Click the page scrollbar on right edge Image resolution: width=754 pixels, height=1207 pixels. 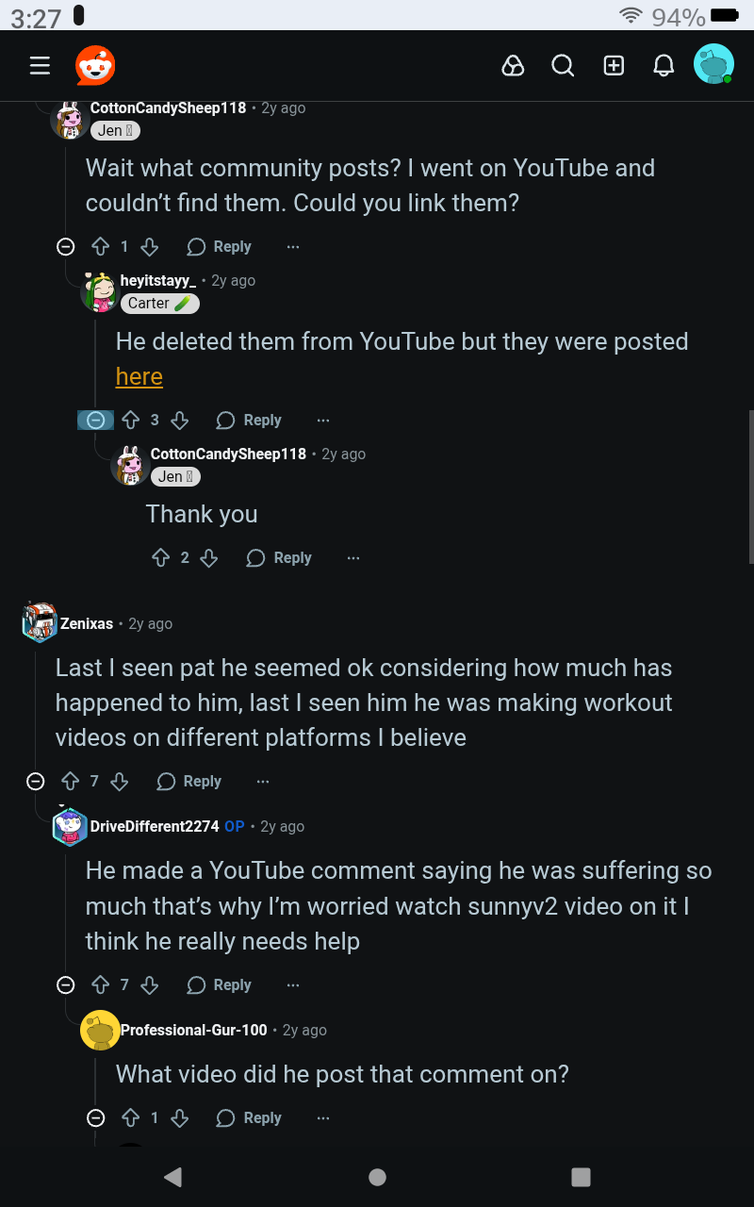tap(750, 486)
